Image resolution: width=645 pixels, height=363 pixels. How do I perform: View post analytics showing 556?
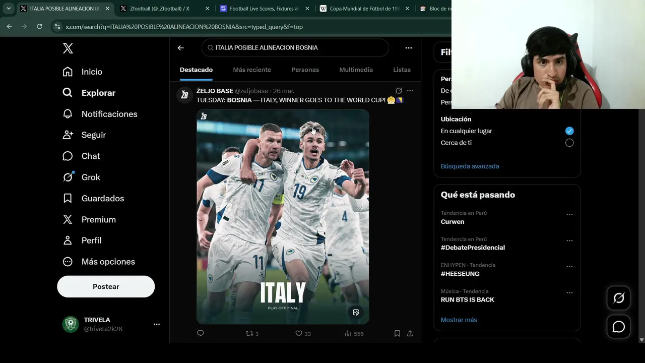[354, 333]
